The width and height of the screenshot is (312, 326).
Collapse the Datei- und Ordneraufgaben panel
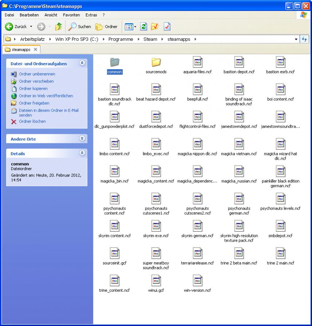(82, 63)
